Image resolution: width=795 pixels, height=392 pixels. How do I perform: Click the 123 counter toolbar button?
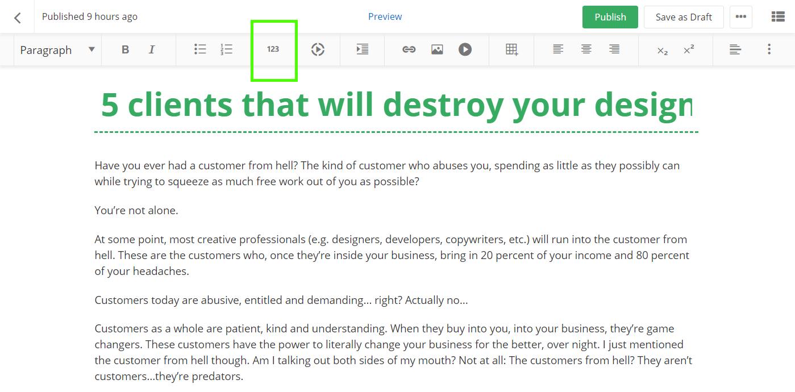(x=273, y=50)
